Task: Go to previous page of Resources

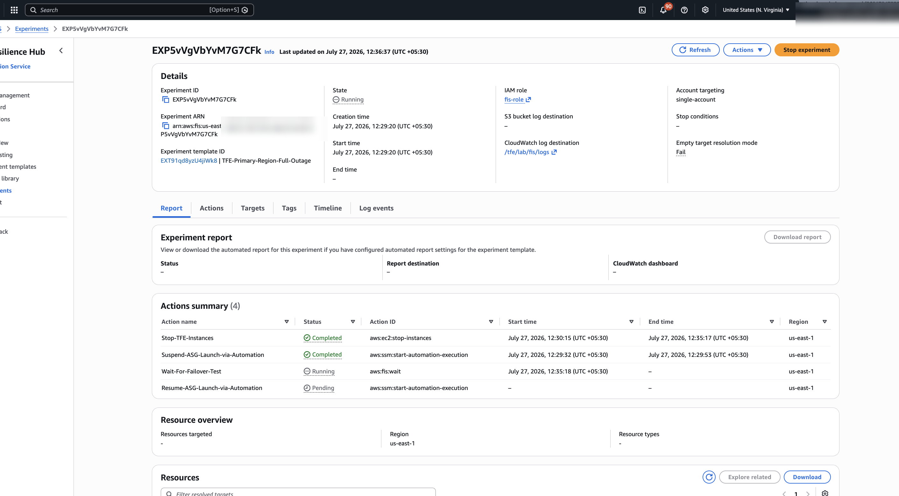Action: coord(784,493)
